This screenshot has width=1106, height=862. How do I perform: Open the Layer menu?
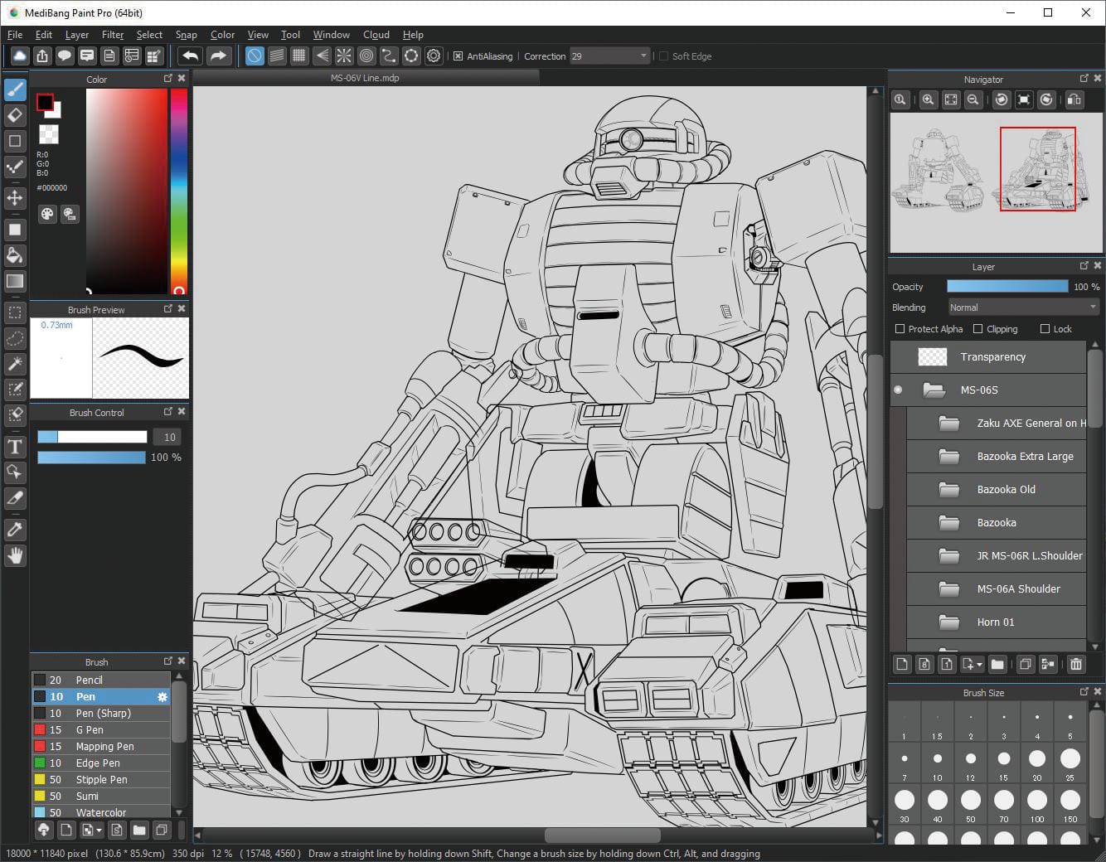pyautogui.click(x=76, y=35)
